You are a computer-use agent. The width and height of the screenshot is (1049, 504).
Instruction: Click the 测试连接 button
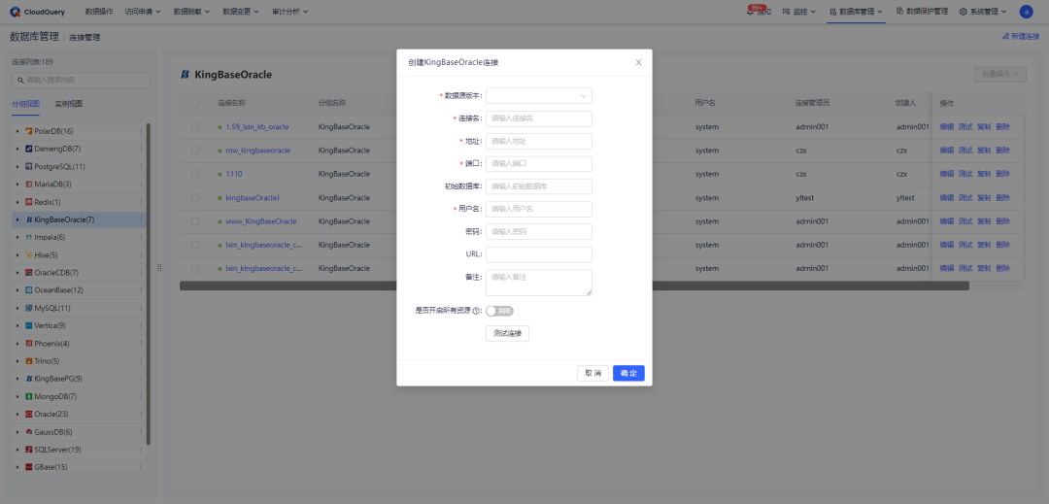pos(507,333)
